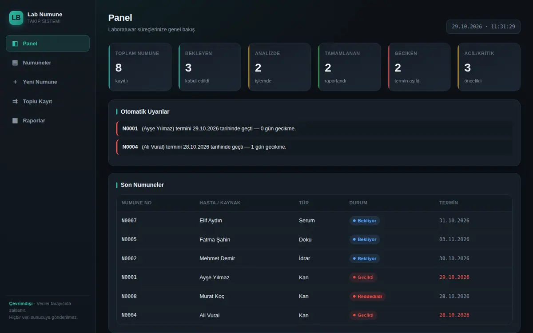
Task: Click Reddedildi badge for Murat Koç
Action: click(367, 296)
